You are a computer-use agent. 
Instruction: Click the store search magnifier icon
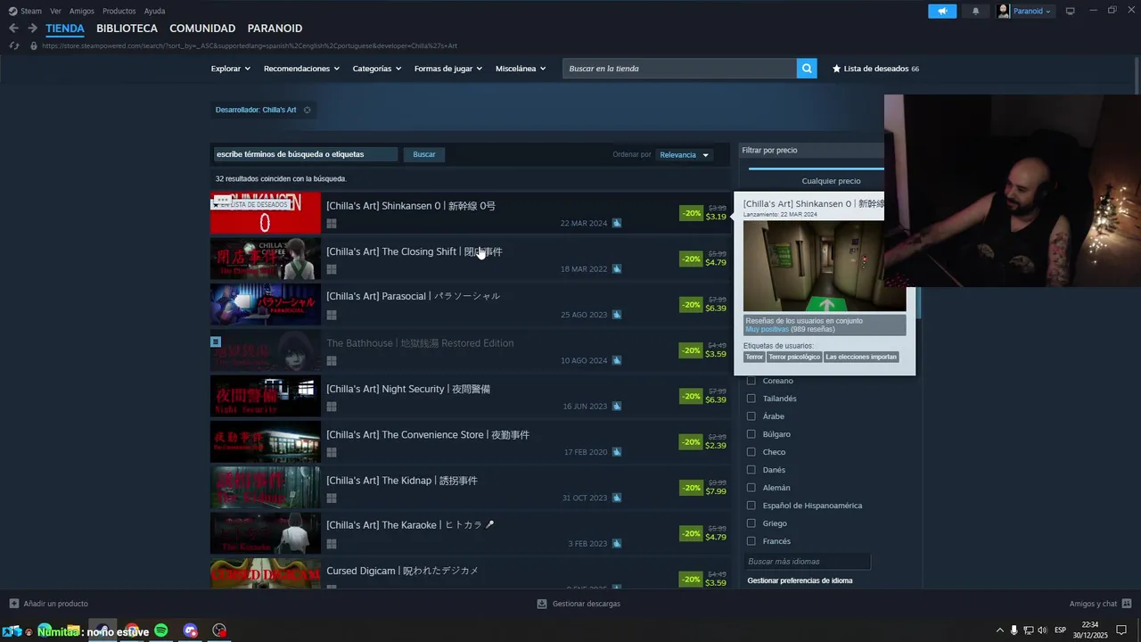pos(807,69)
